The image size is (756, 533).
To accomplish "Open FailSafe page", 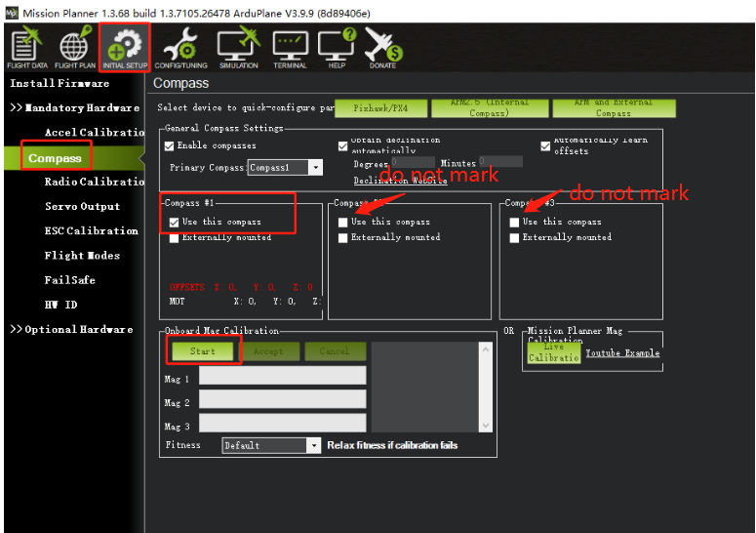I will pos(70,280).
